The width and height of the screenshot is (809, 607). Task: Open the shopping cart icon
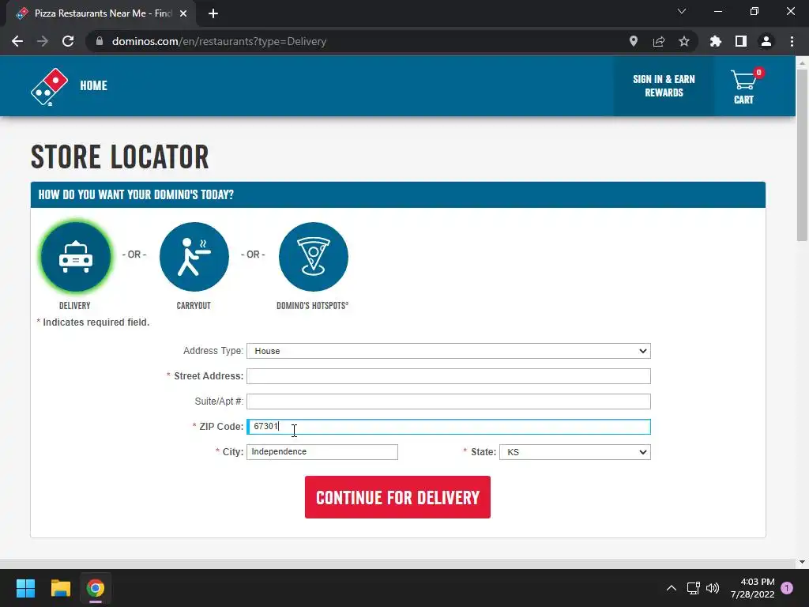[x=744, y=79]
